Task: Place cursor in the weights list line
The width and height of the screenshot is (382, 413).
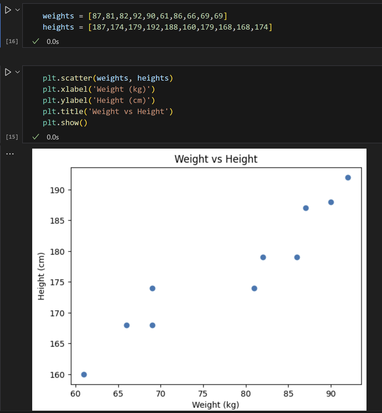Action: (x=135, y=16)
